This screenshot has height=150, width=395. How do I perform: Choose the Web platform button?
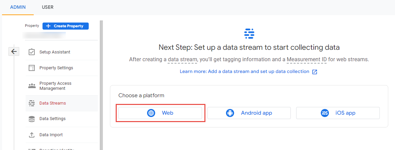tap(160, 113)
